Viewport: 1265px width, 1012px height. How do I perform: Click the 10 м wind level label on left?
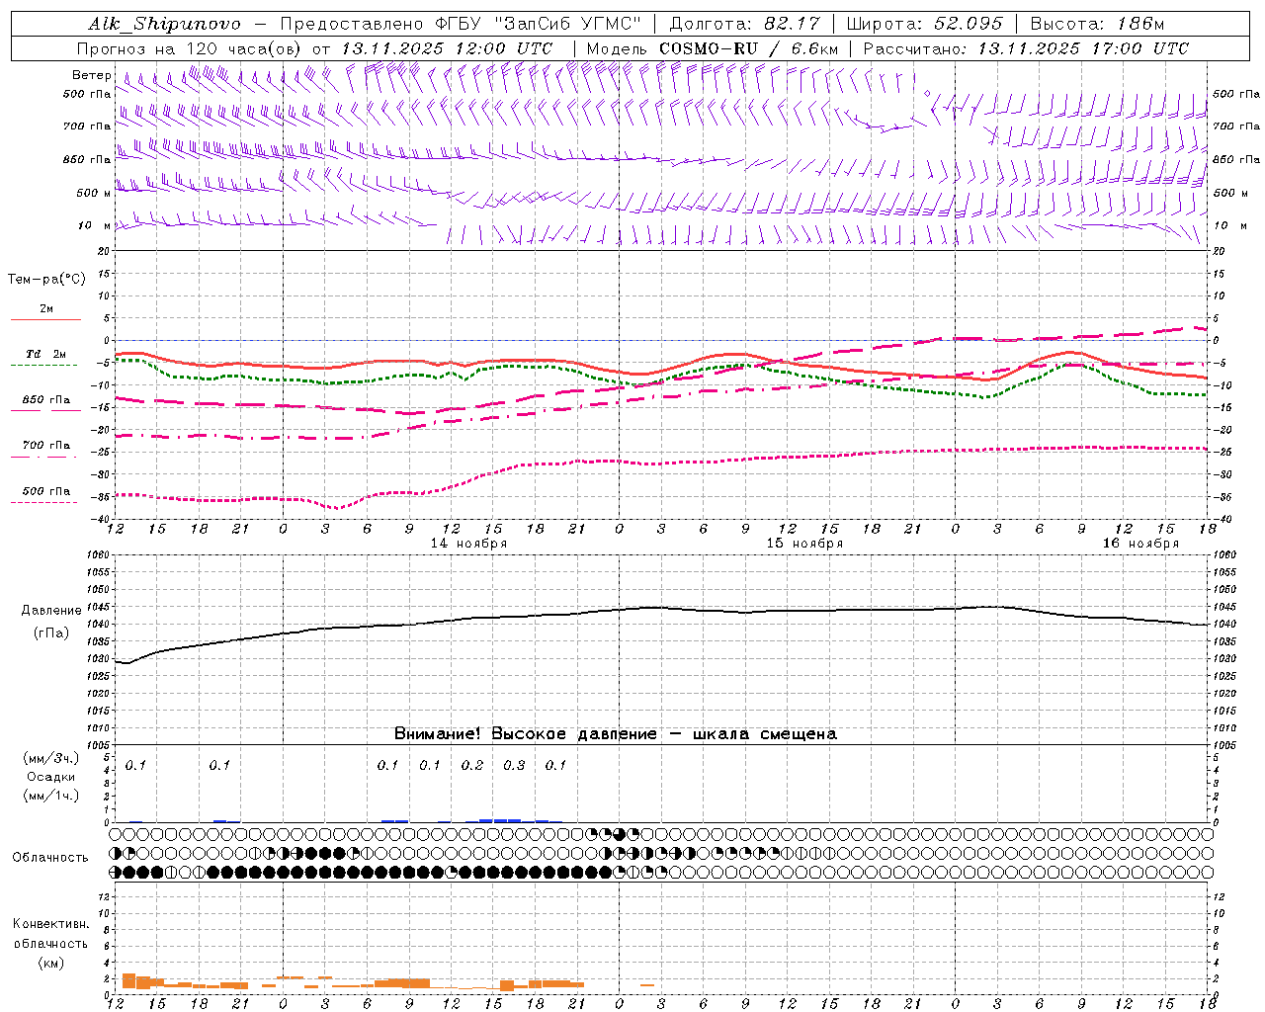95,225
